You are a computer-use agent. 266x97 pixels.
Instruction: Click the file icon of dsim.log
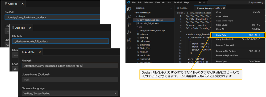138,38
